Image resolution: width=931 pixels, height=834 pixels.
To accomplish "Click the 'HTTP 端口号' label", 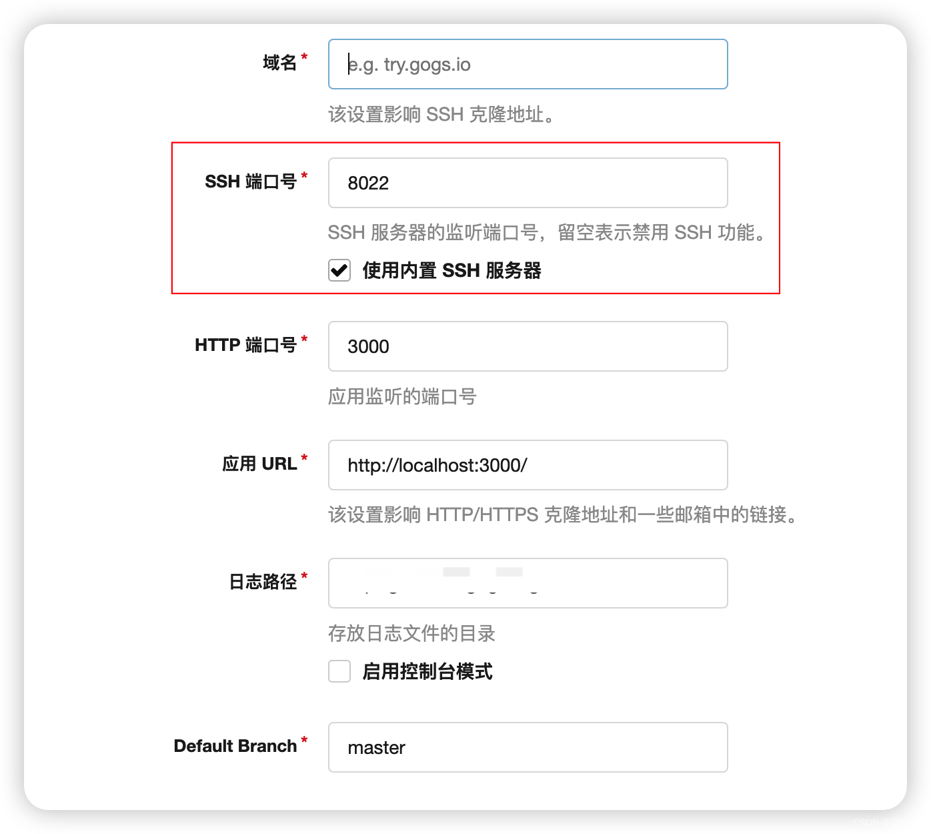I will (x=245, y=345).
